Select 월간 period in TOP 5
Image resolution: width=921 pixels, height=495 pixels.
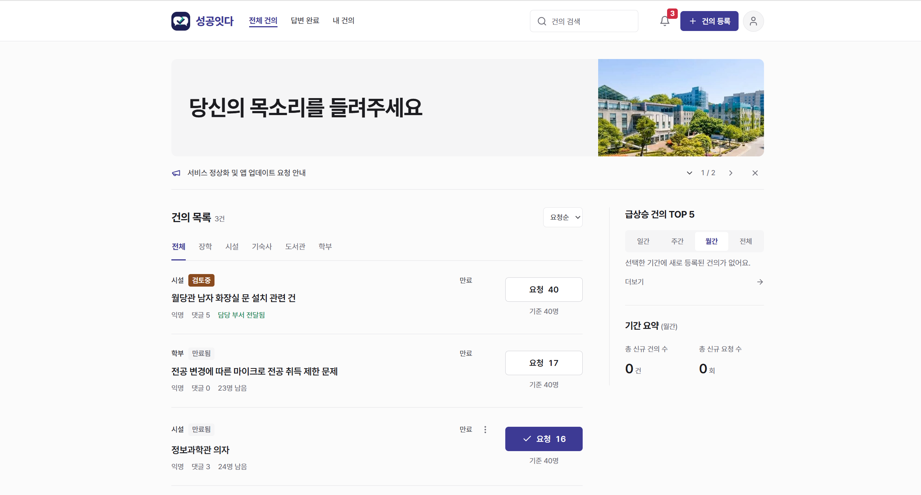712,241
